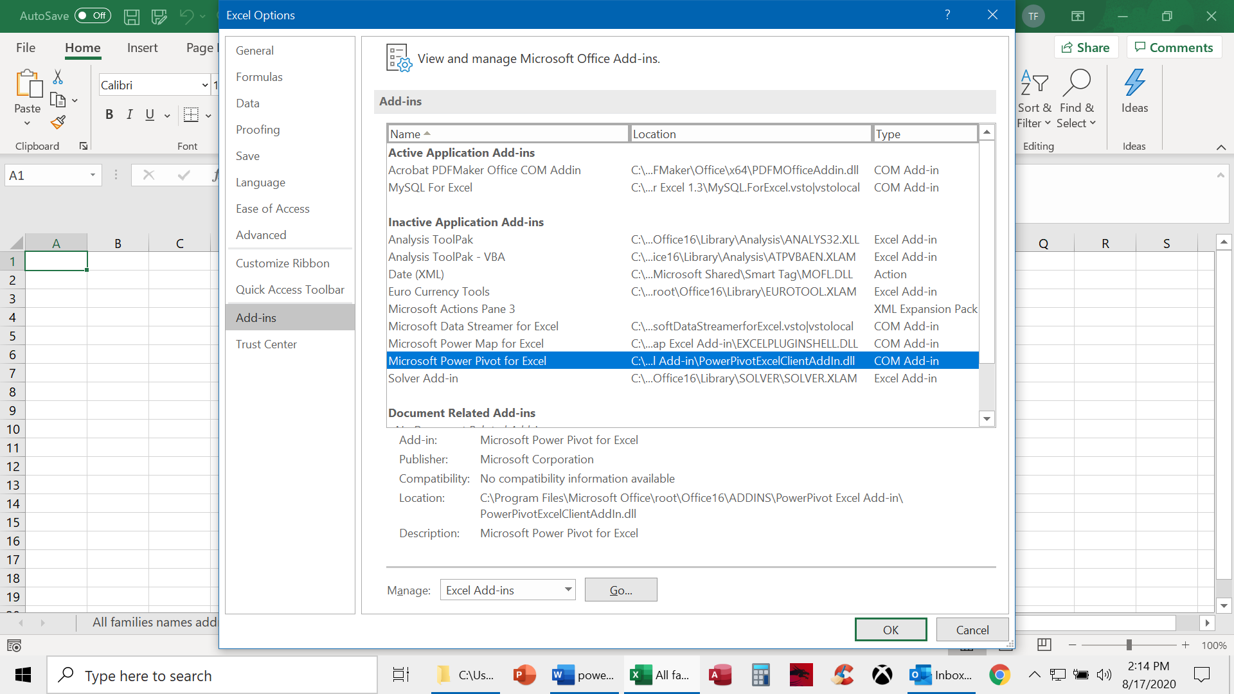Image resolution: width=1234 pixels, height=694 pixels.
Task: Open the Name Box dropdown arrow
Action: pyautogui.click(x=93, y=175)
